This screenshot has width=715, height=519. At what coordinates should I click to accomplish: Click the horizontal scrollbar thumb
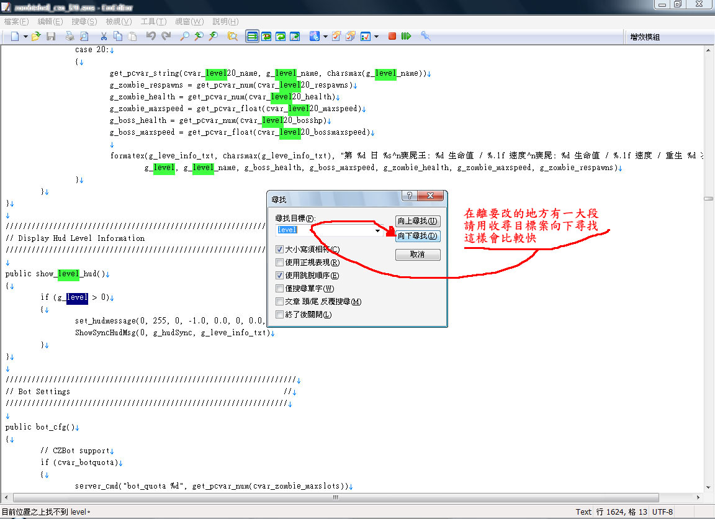click(336, 497)
